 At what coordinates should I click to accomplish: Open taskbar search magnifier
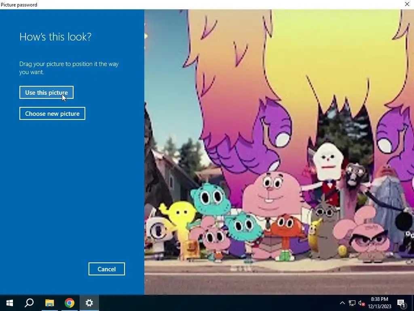click(x=29, y=303)
